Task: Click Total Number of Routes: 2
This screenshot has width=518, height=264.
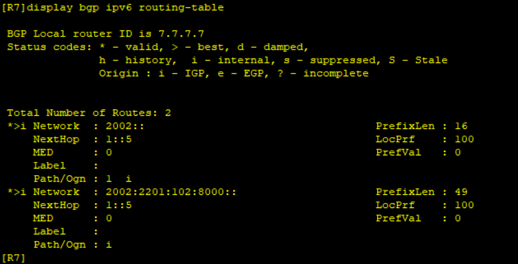Action: point(89,113)
